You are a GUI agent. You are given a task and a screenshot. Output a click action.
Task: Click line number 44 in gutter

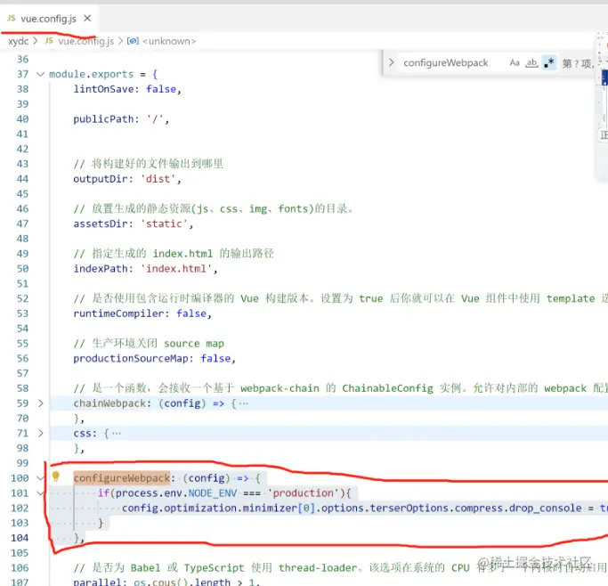pyautogui.click(x=22, y=179)
